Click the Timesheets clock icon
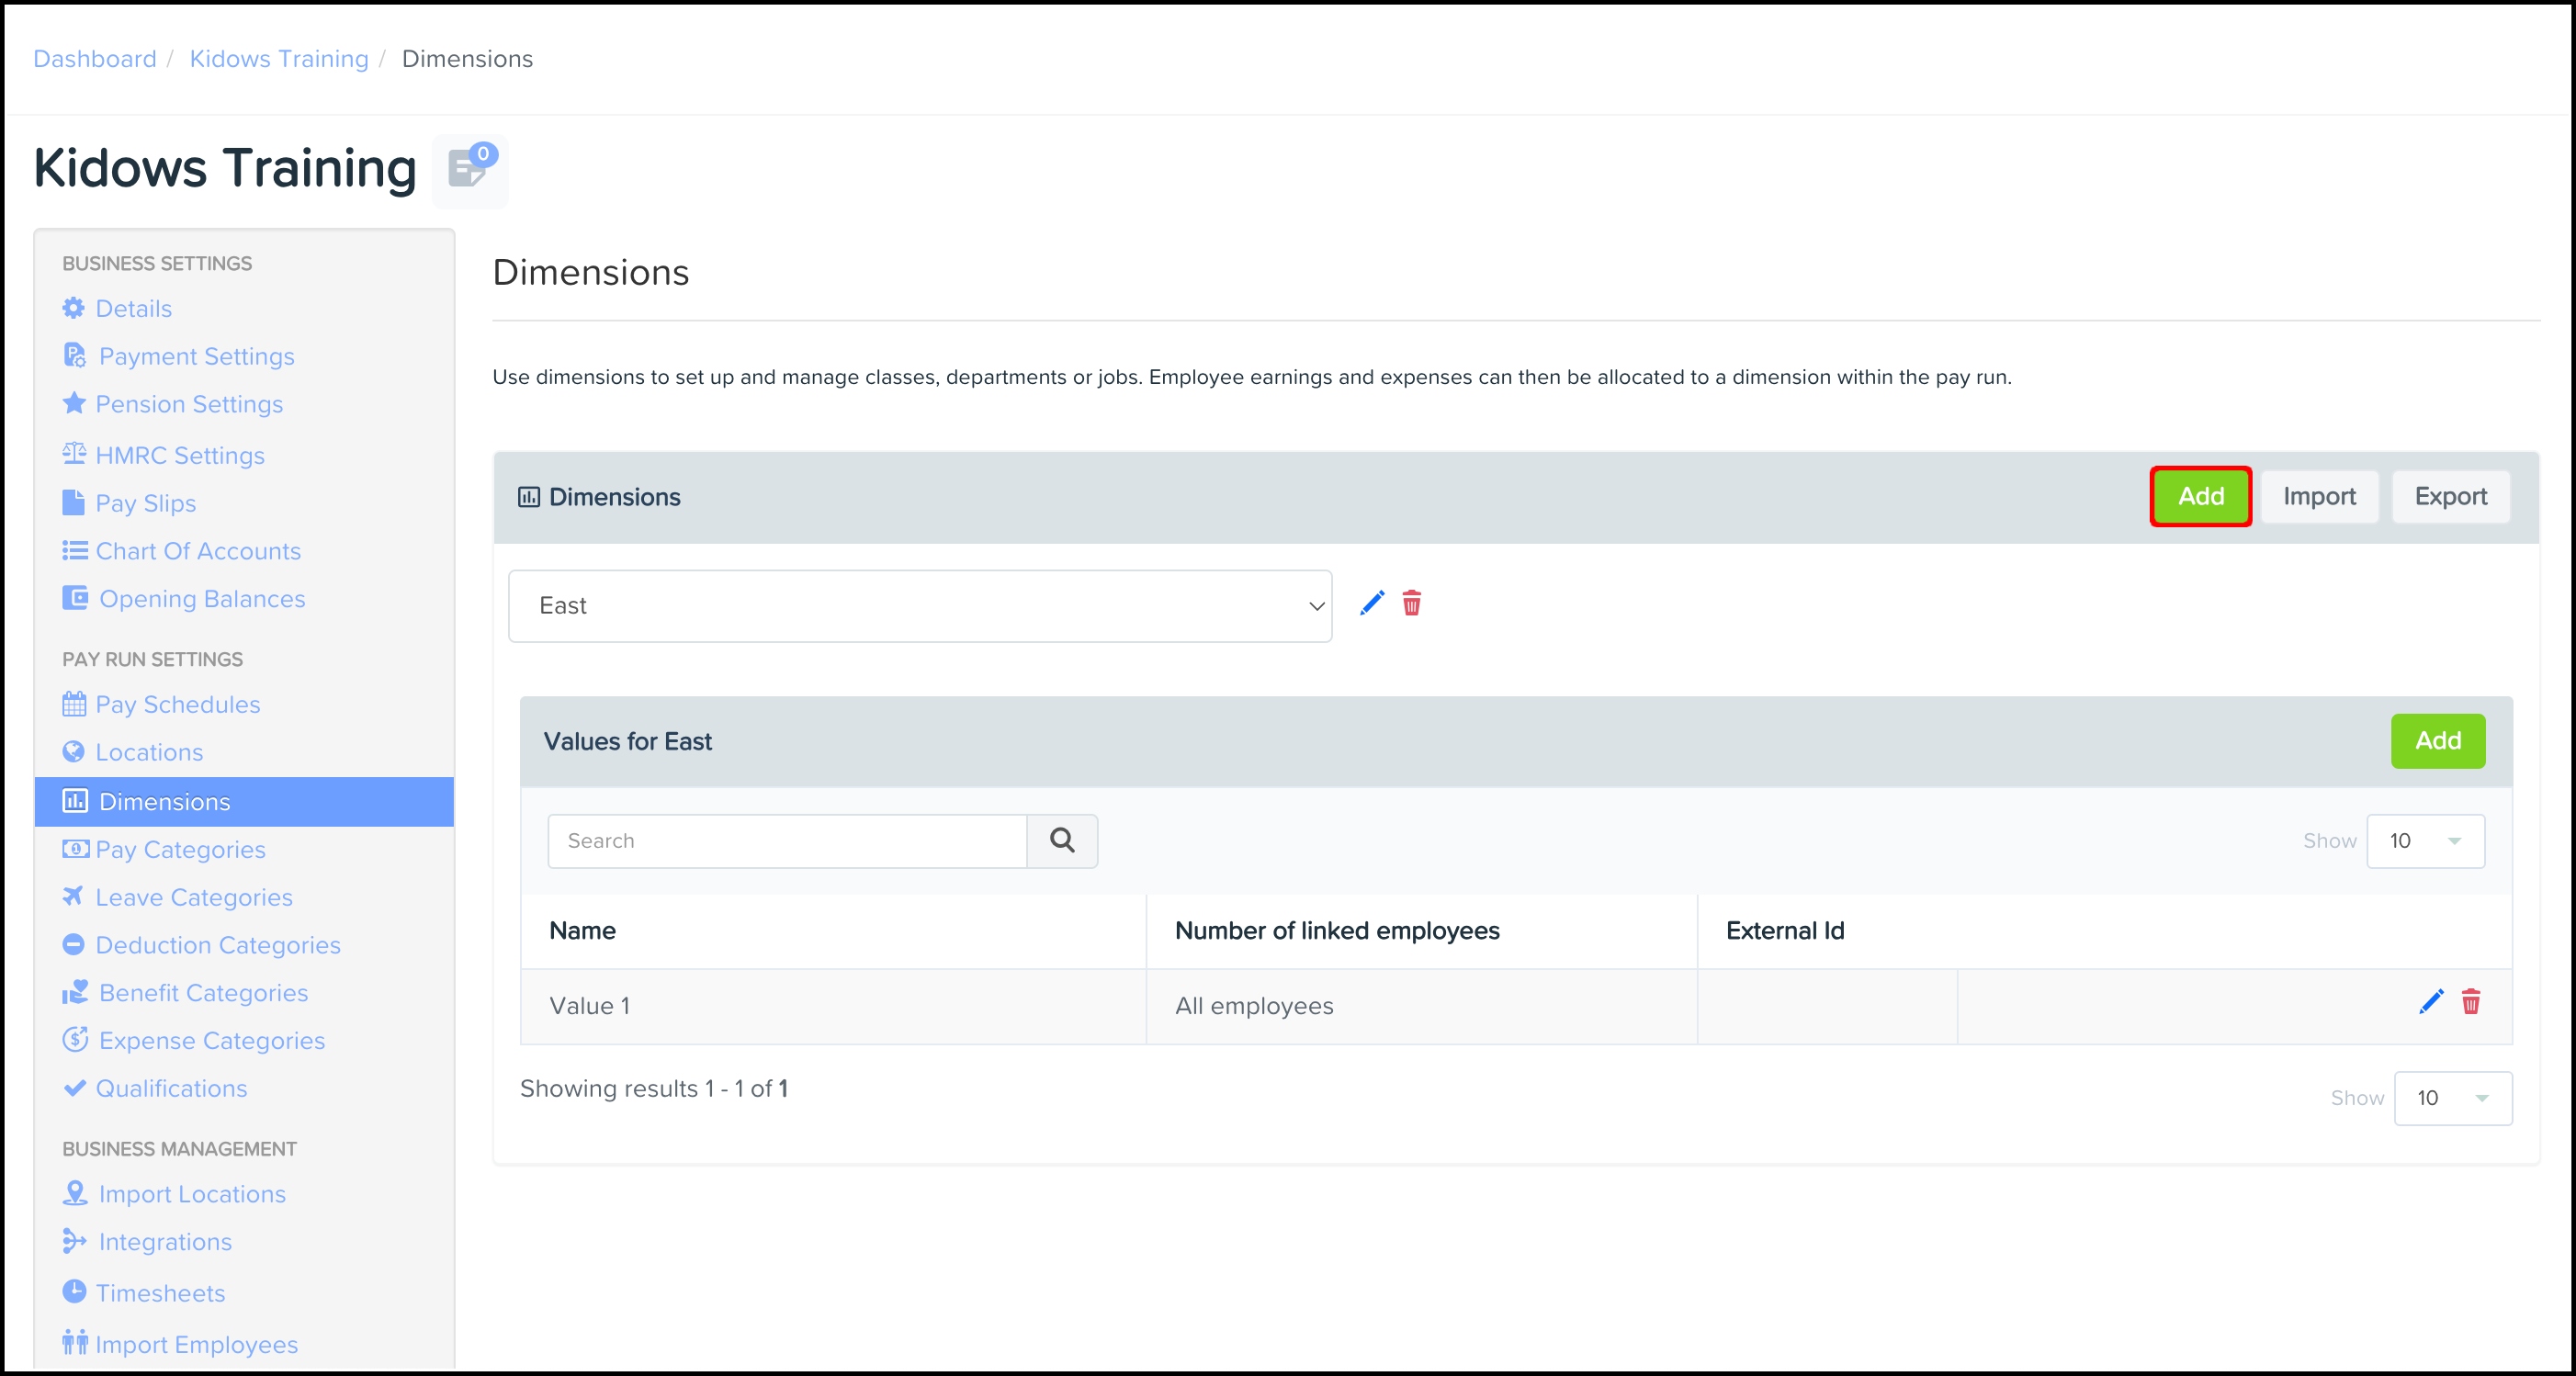The width and height of the screenshot is (2576, 1376). tap(74, 1291)
